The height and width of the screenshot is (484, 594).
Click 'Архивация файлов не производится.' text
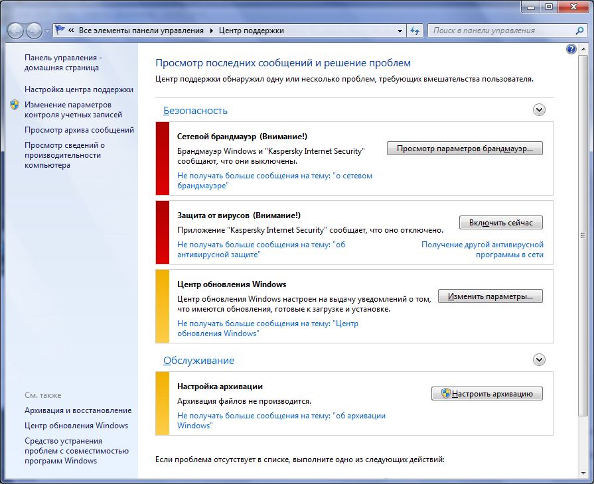point(244,401)
